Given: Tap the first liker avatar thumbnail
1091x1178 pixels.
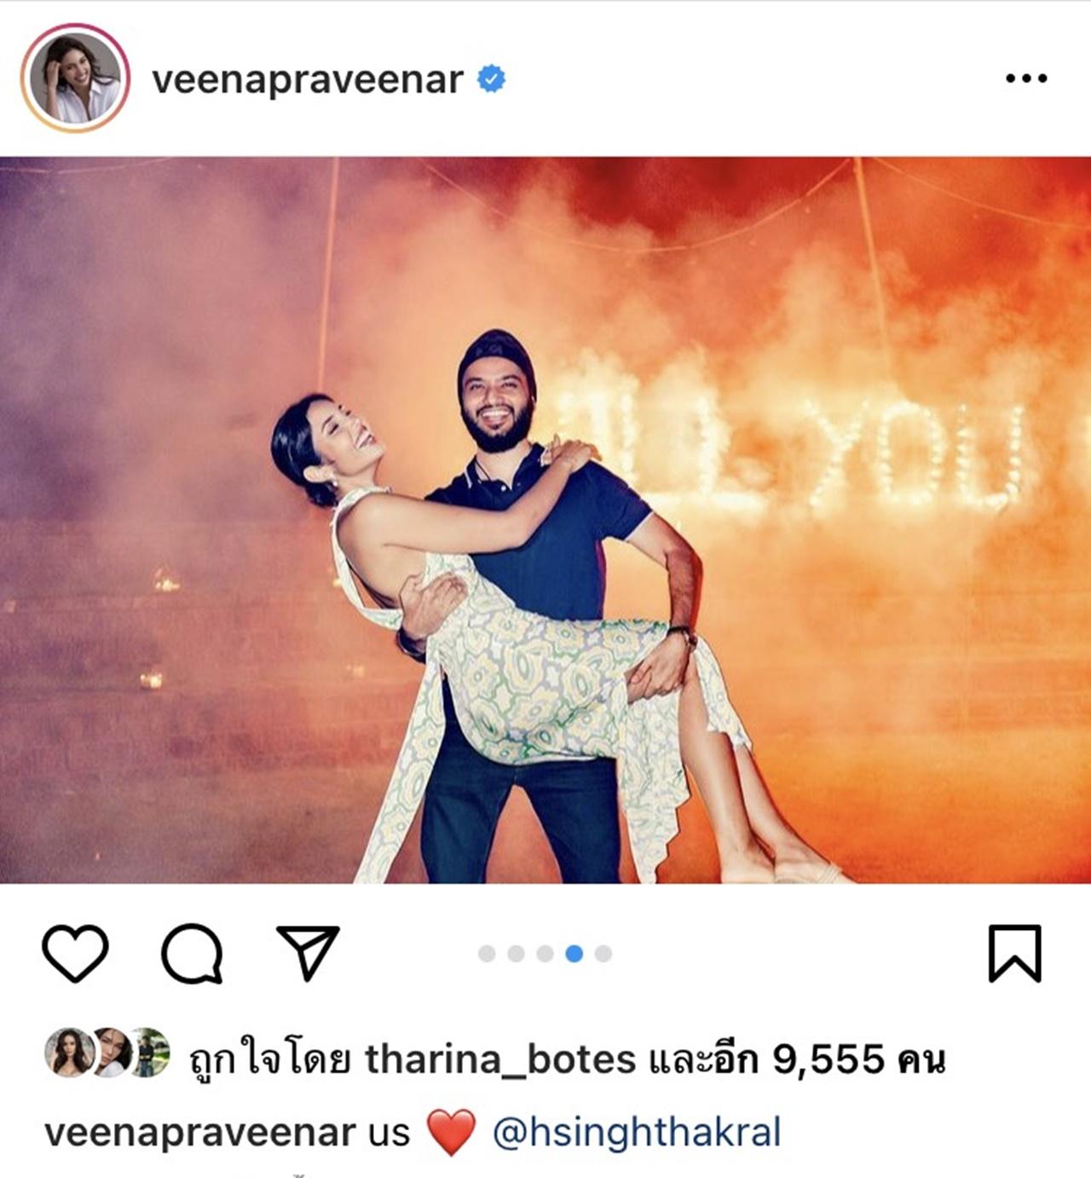Looking at the screenshot, I should pos(67,1052).
